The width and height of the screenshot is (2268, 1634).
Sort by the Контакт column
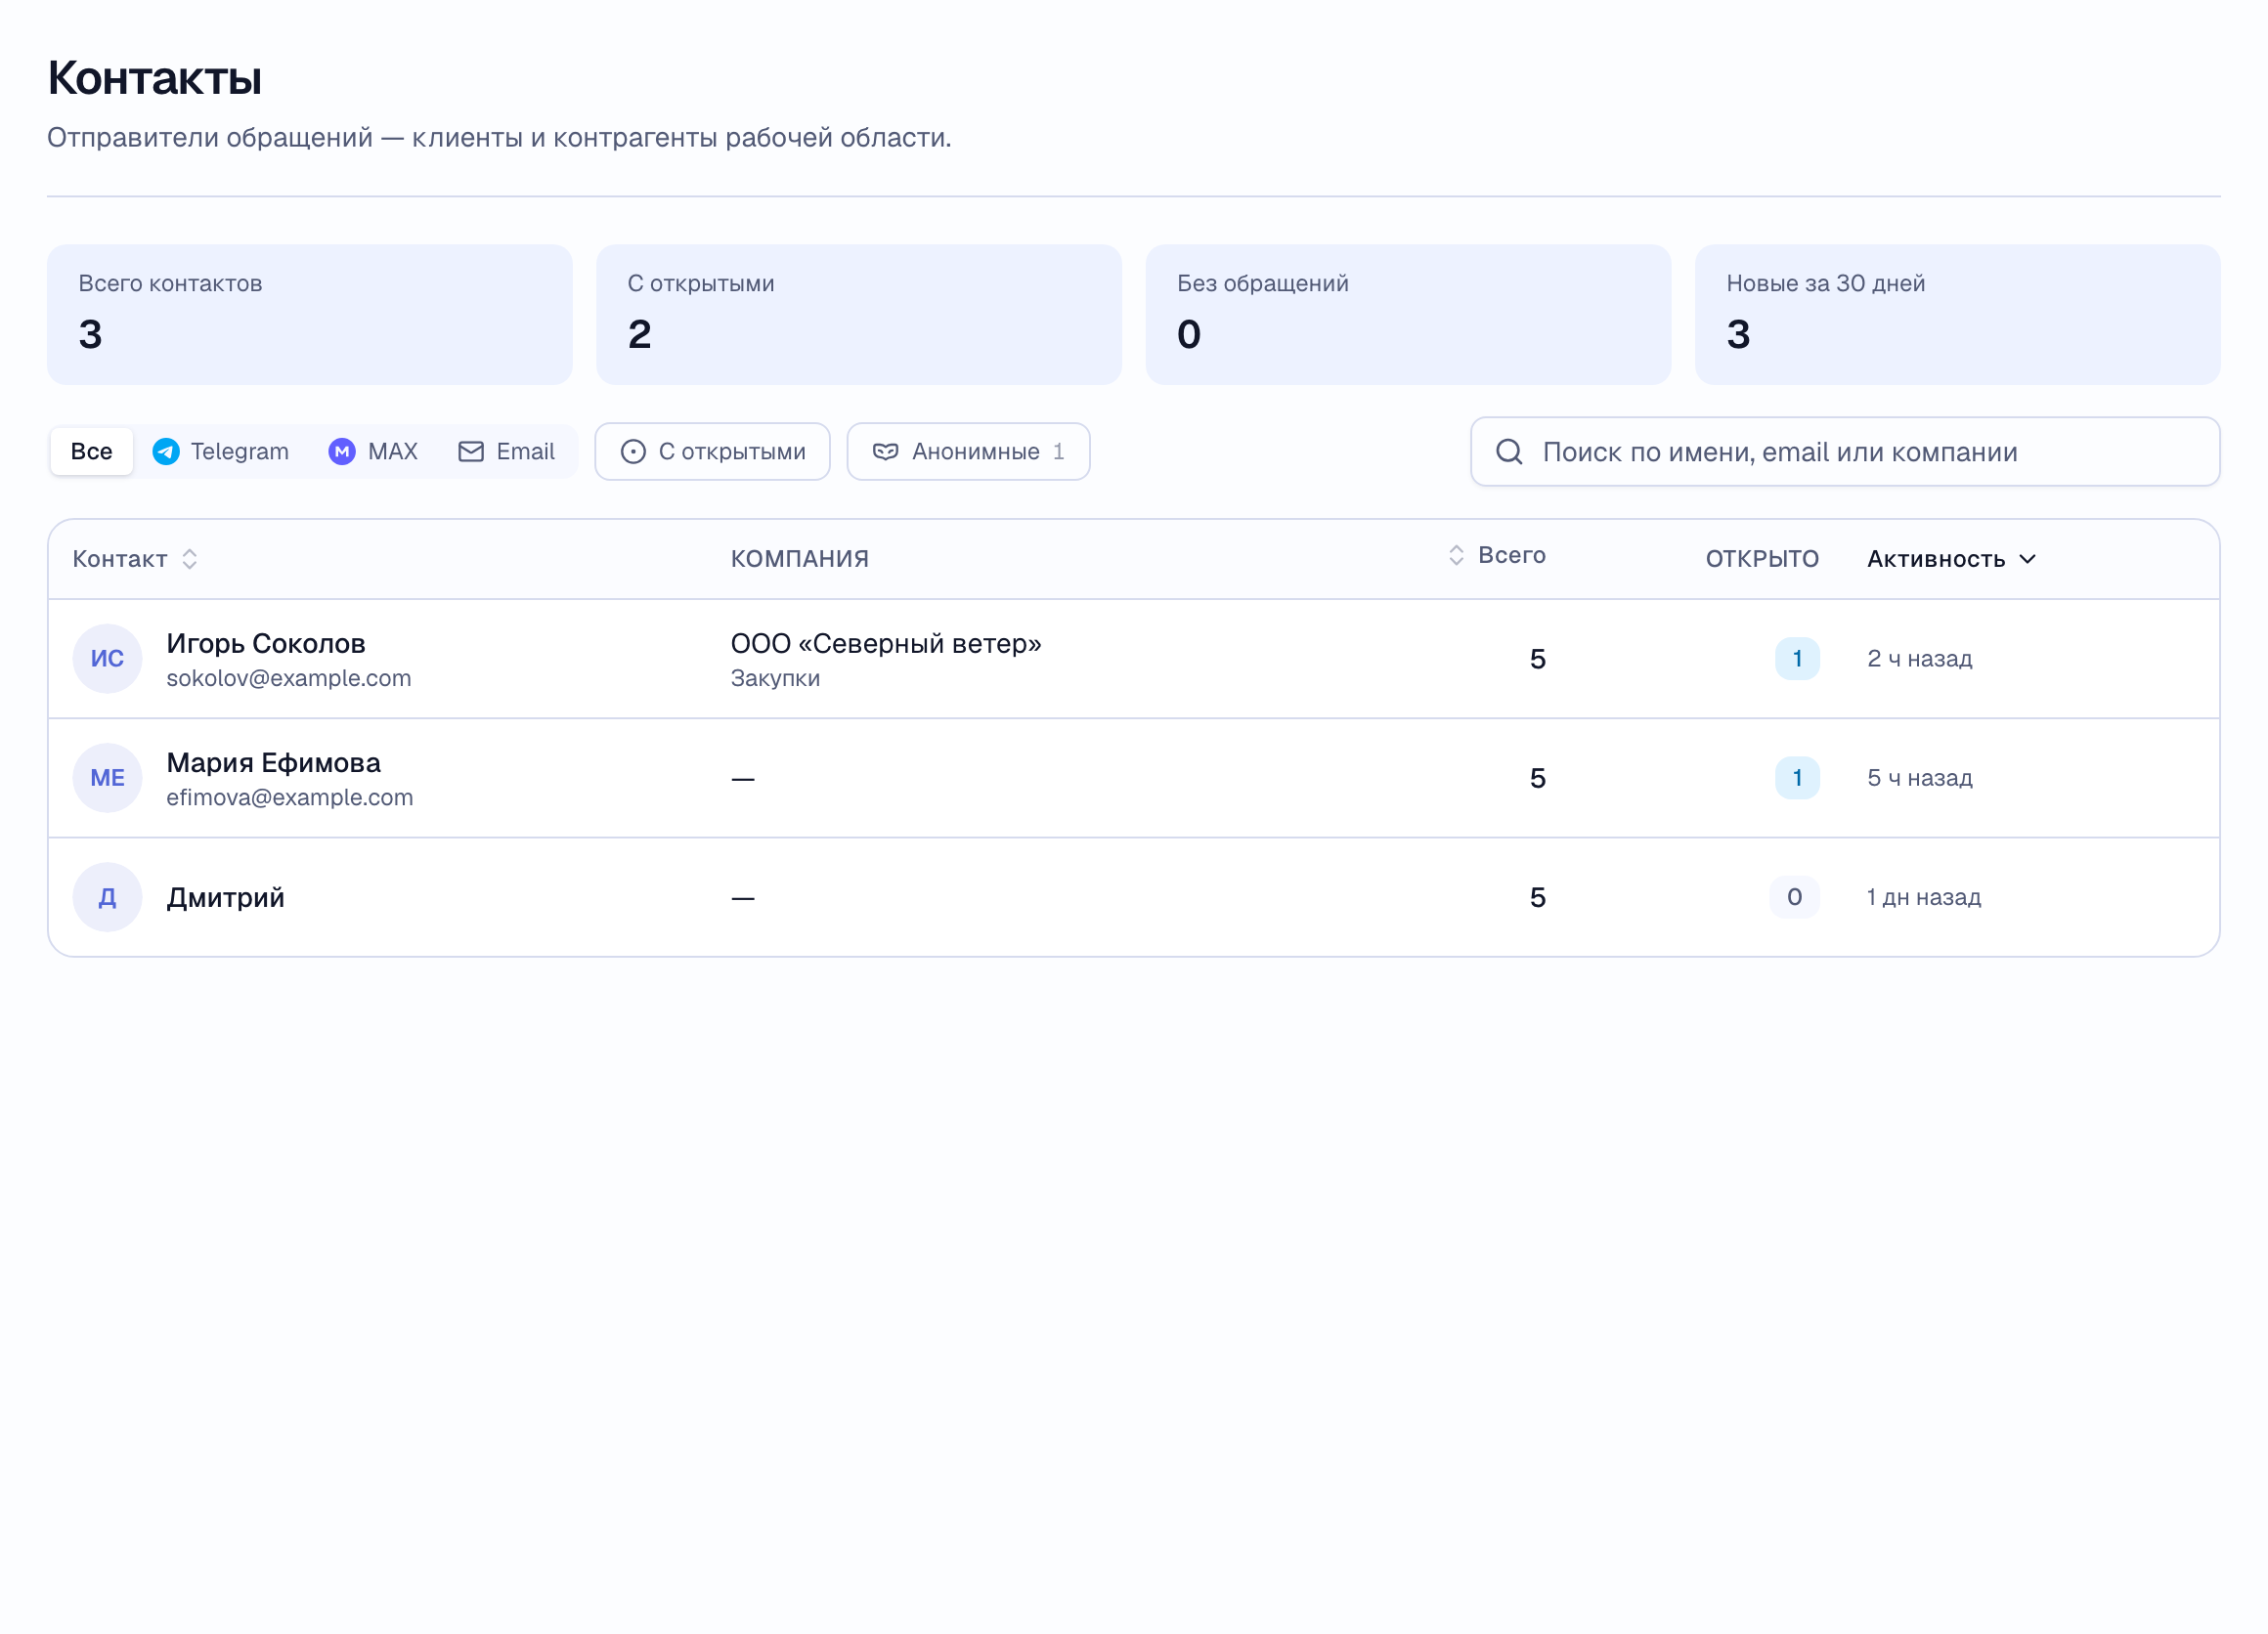point(135,559)
